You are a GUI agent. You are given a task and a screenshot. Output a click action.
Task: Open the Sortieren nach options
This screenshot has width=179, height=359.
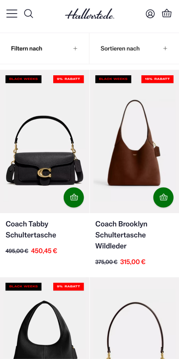(134, 49)
